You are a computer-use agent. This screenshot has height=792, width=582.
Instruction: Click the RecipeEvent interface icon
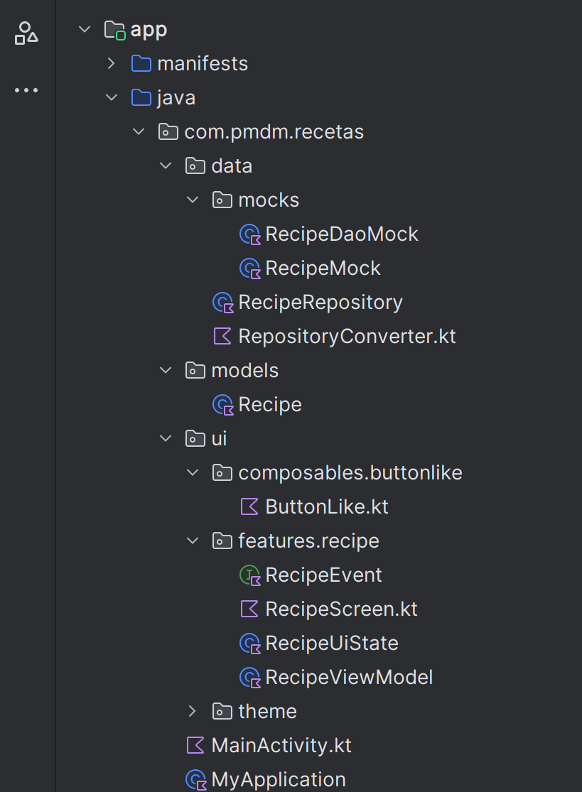click(x=250, y=575)
